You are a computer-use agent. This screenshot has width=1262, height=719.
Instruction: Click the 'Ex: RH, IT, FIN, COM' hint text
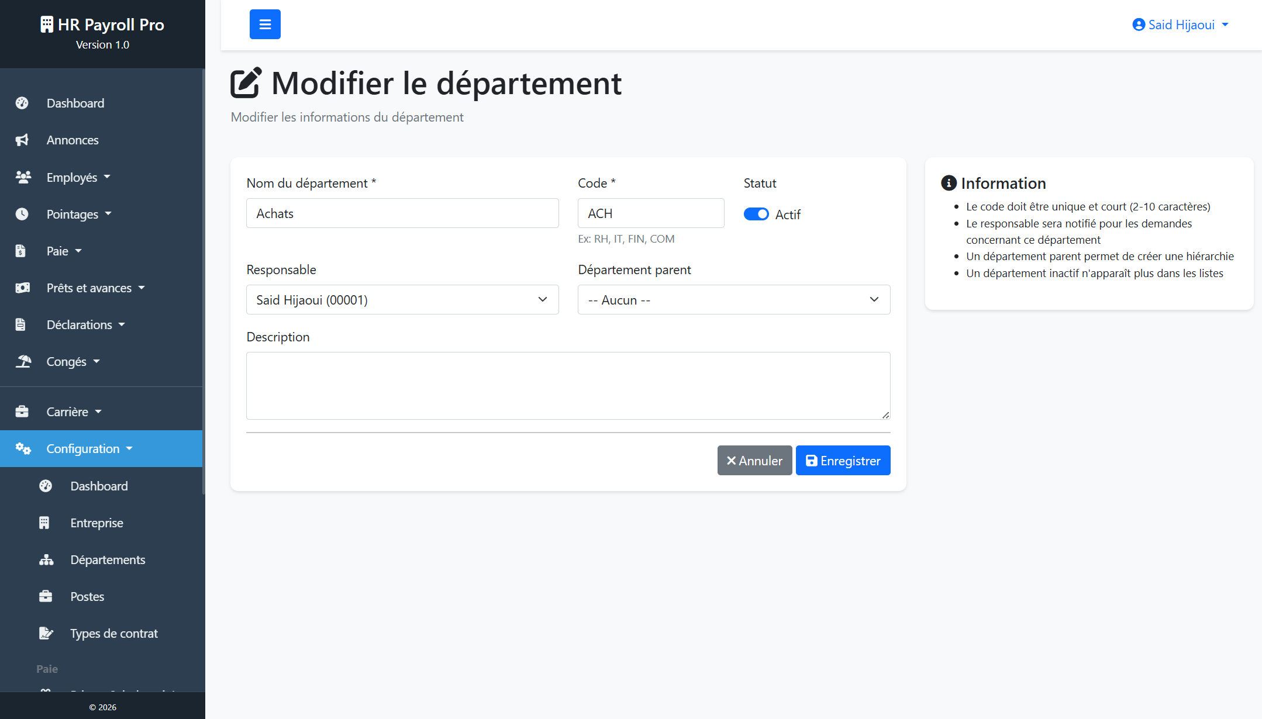click(x=626, y=238)
